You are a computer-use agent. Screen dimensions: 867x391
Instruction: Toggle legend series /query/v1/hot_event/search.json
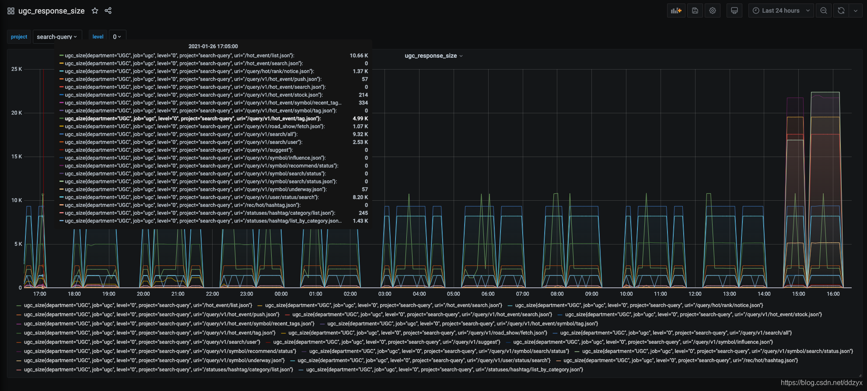(422, 314)
